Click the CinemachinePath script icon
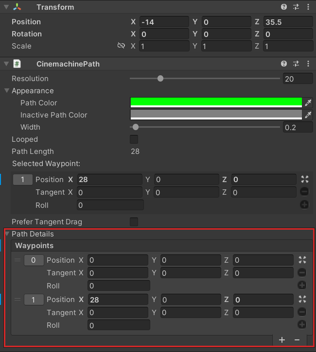The image size is (316, 352). point(17,64)
